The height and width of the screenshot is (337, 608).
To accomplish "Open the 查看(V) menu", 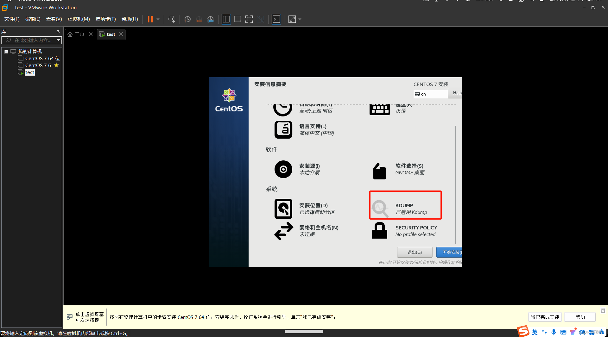I will click(x=54, y=19).
